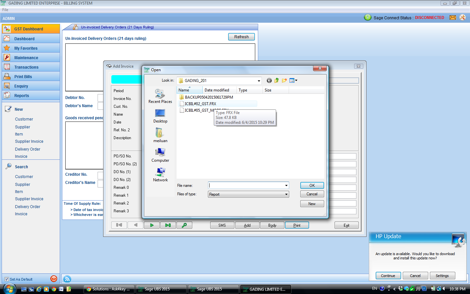Sort files by Date modified column
Viewport: 470px width, 294px height.
coord(220,90)
